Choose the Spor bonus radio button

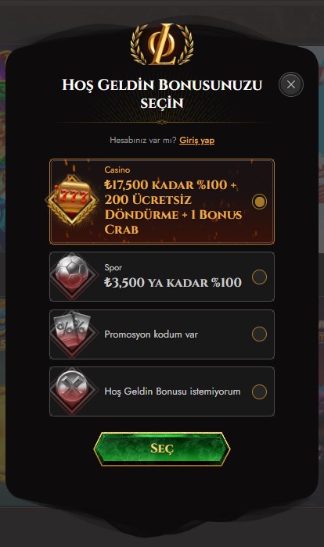[259, 277]
